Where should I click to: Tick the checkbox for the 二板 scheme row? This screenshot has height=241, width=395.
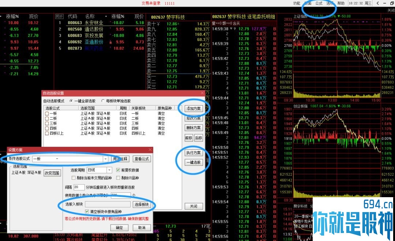point(47,118)
